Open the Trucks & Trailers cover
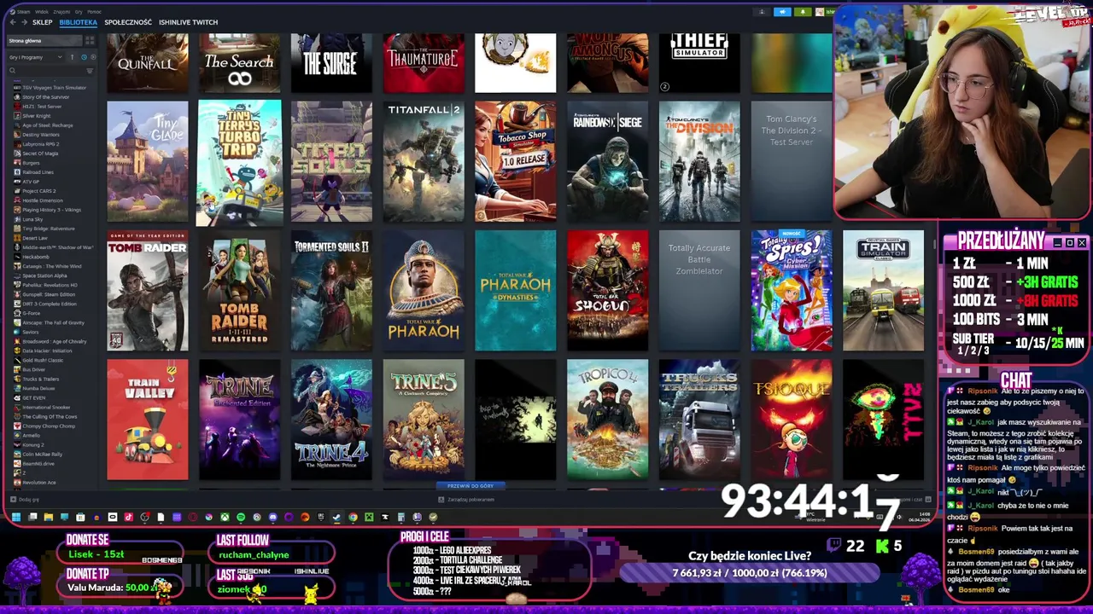 pyautogui.click(x=699, y=420)
